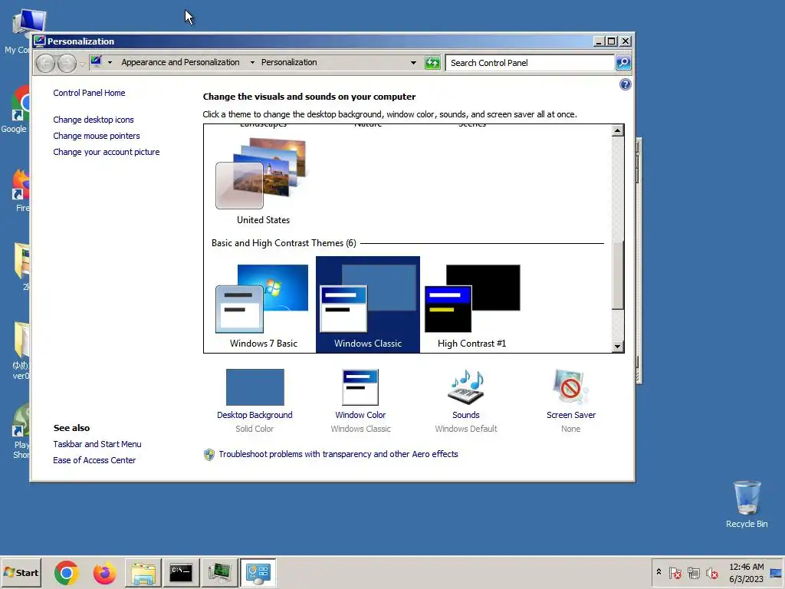Click the Show desktop tray icon
Image resolution: width=785 pixels, height=589 pixels.
click(776, 572)
